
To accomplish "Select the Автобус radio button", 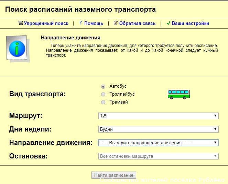I will pyautogui.click(x=103, y=86).
